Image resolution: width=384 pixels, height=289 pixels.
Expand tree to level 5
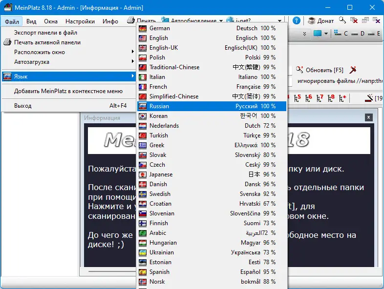298,98
